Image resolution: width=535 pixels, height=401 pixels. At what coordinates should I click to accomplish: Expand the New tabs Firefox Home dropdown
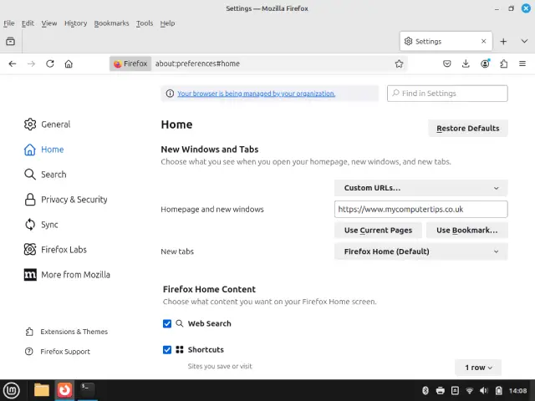(x=420, y=251)
